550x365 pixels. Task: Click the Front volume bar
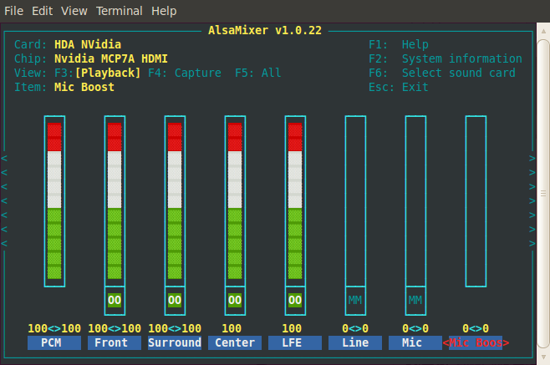point(115,200)
